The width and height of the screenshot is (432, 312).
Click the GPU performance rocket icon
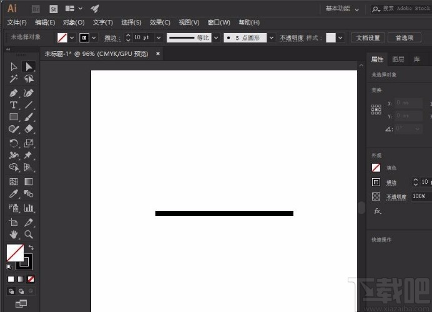(95, 9)
